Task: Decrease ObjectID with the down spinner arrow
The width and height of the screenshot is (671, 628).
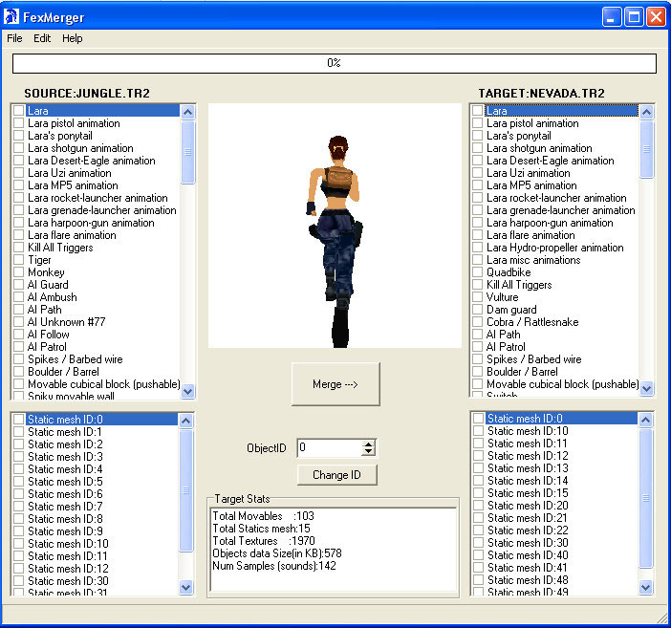Action: point(368,452)
